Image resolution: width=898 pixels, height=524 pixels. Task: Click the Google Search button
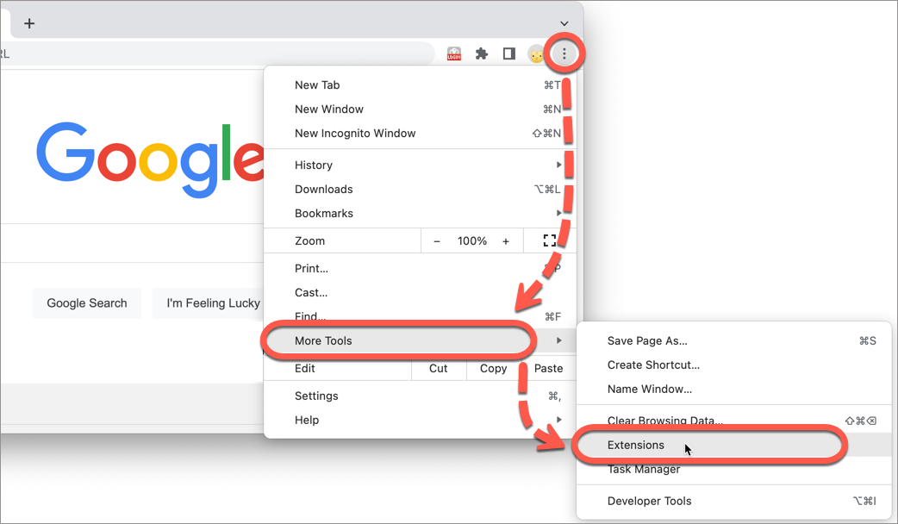(x=87, y=303)
